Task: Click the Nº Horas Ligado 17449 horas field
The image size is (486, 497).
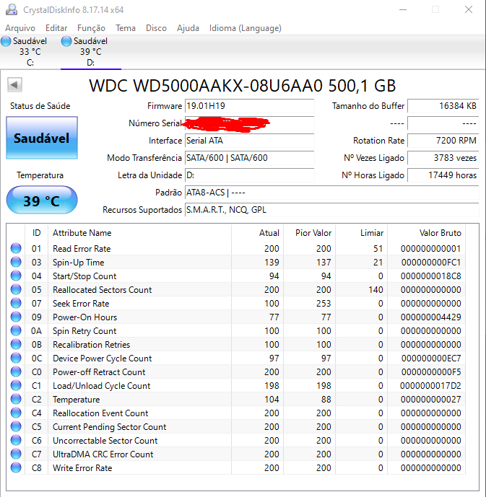Action: pyautogui.click(x=443, y=175)
